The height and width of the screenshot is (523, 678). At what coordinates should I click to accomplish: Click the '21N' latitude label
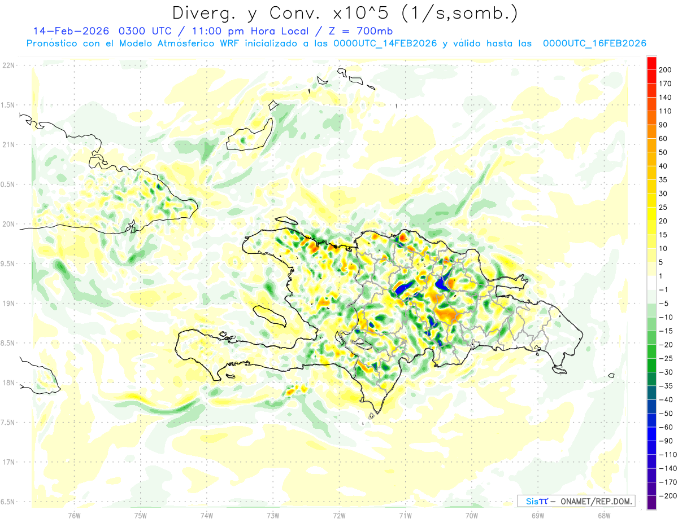click(x=8, y=145)
